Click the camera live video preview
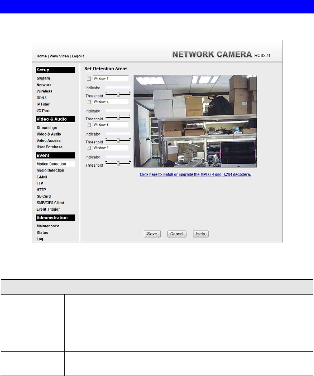The image size is (314, 376). [x=195, y=121]
